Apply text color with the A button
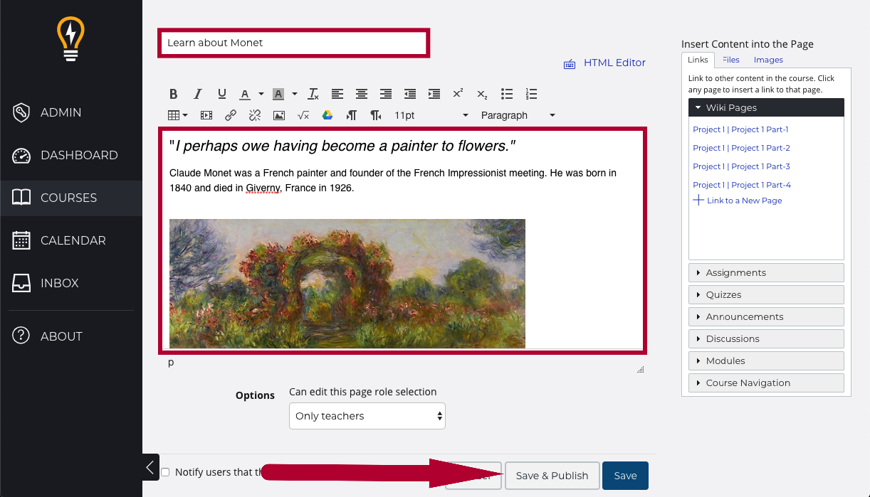The height and width of the screenshot is (497, 870). [x=245, y=94]
